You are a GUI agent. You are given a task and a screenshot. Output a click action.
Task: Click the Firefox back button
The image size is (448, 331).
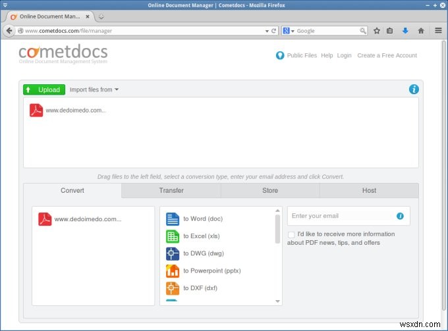(9, 30)
